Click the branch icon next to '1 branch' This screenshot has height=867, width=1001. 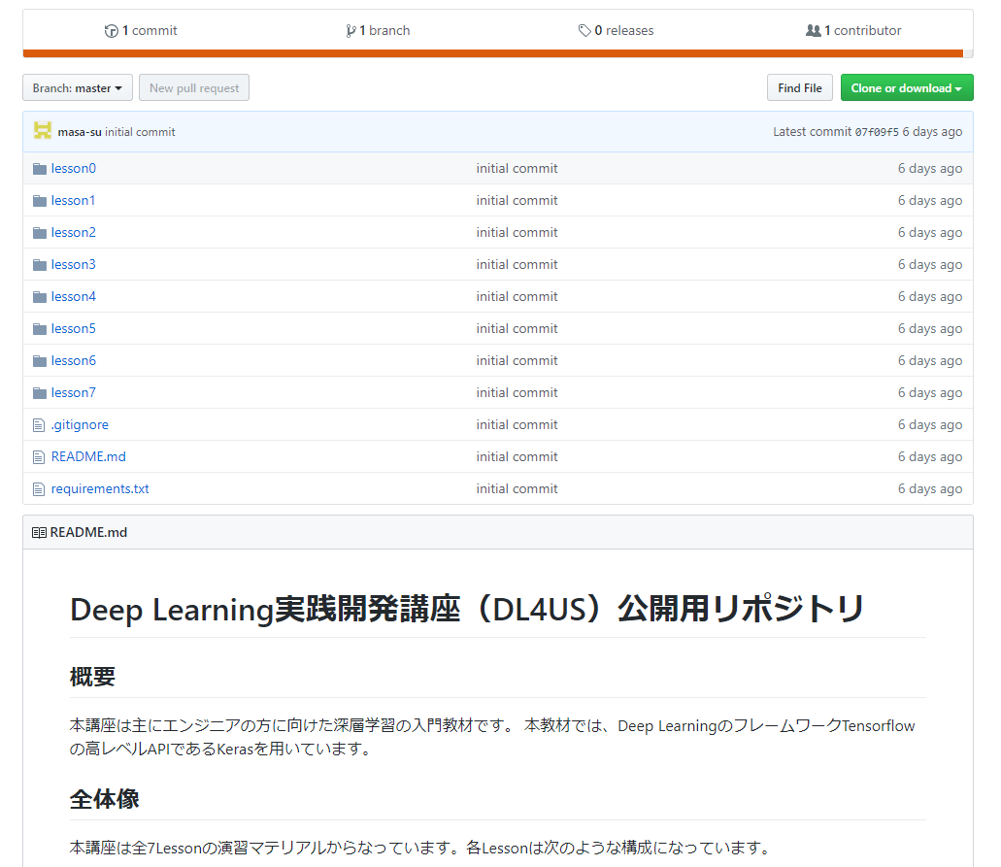pos(351,30)
